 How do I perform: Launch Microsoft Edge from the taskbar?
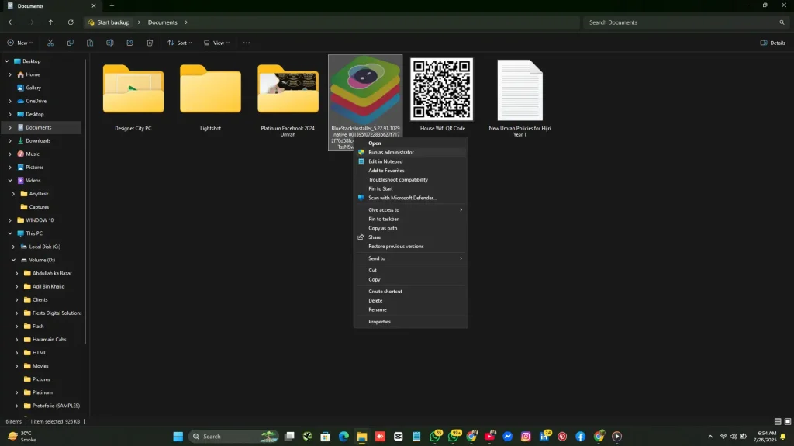coord(343,437)
